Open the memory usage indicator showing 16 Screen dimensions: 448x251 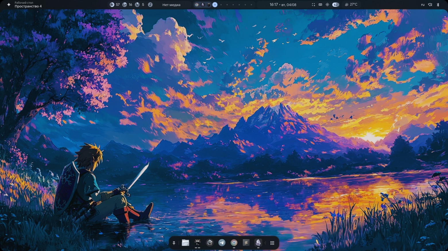tap(127, 5)
